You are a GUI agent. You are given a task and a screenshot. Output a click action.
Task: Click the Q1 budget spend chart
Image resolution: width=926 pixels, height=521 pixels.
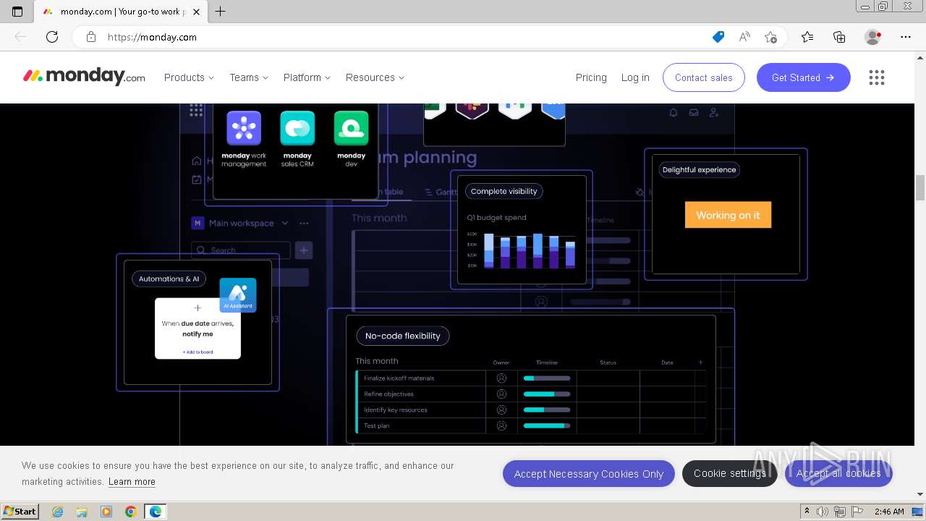521,250
